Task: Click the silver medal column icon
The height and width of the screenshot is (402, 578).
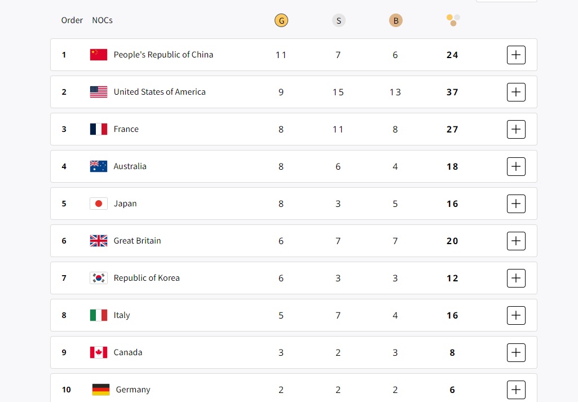Action: point(338,21)
